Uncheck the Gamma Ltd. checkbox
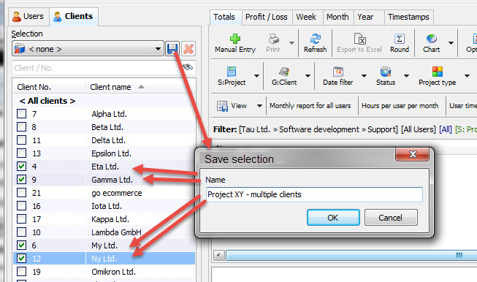This screenshot has height=282, width=477. 22,180
